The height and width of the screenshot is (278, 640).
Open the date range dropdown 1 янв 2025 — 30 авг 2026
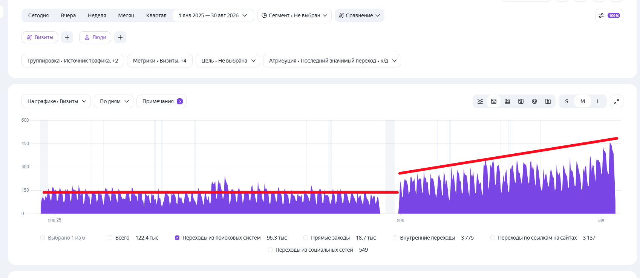[213, 15]
